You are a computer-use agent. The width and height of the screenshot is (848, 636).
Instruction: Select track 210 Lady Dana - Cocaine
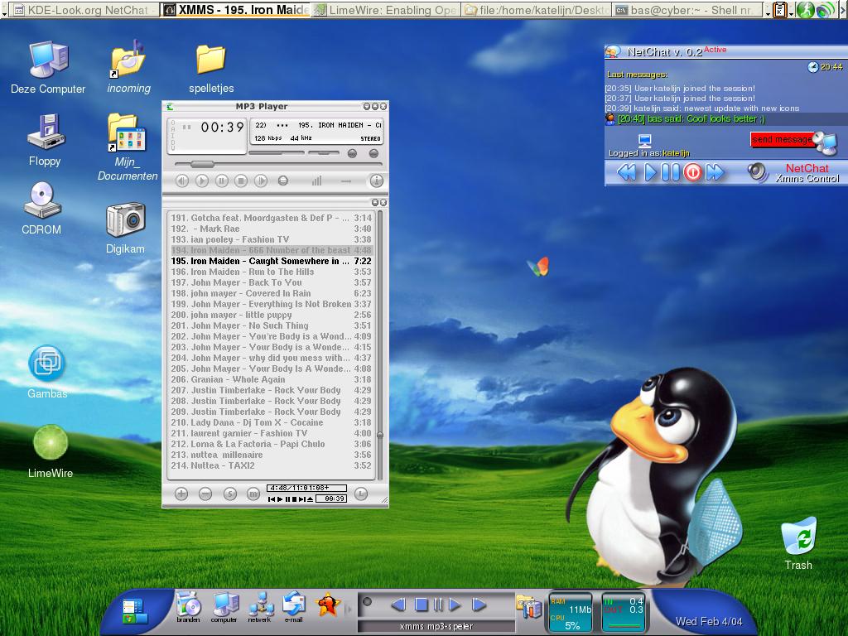coord(271,422)
